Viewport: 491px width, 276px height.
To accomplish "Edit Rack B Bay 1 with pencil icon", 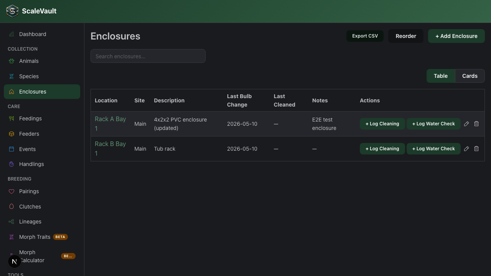I will [x=466, y=149].
